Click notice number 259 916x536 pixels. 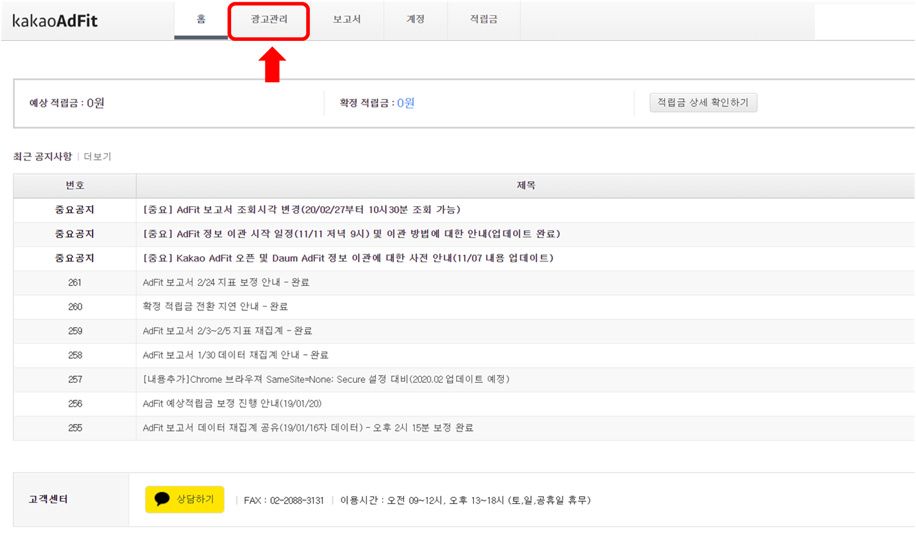(75, 331)
